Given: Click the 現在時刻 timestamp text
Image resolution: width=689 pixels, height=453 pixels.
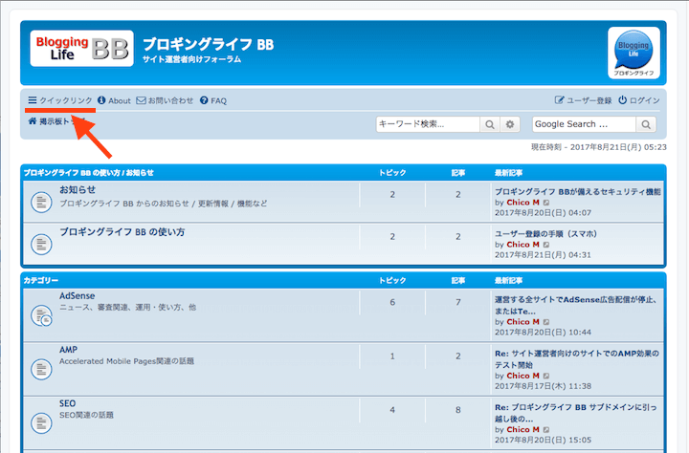Looking at the screenshot, I should click(599, 147).
